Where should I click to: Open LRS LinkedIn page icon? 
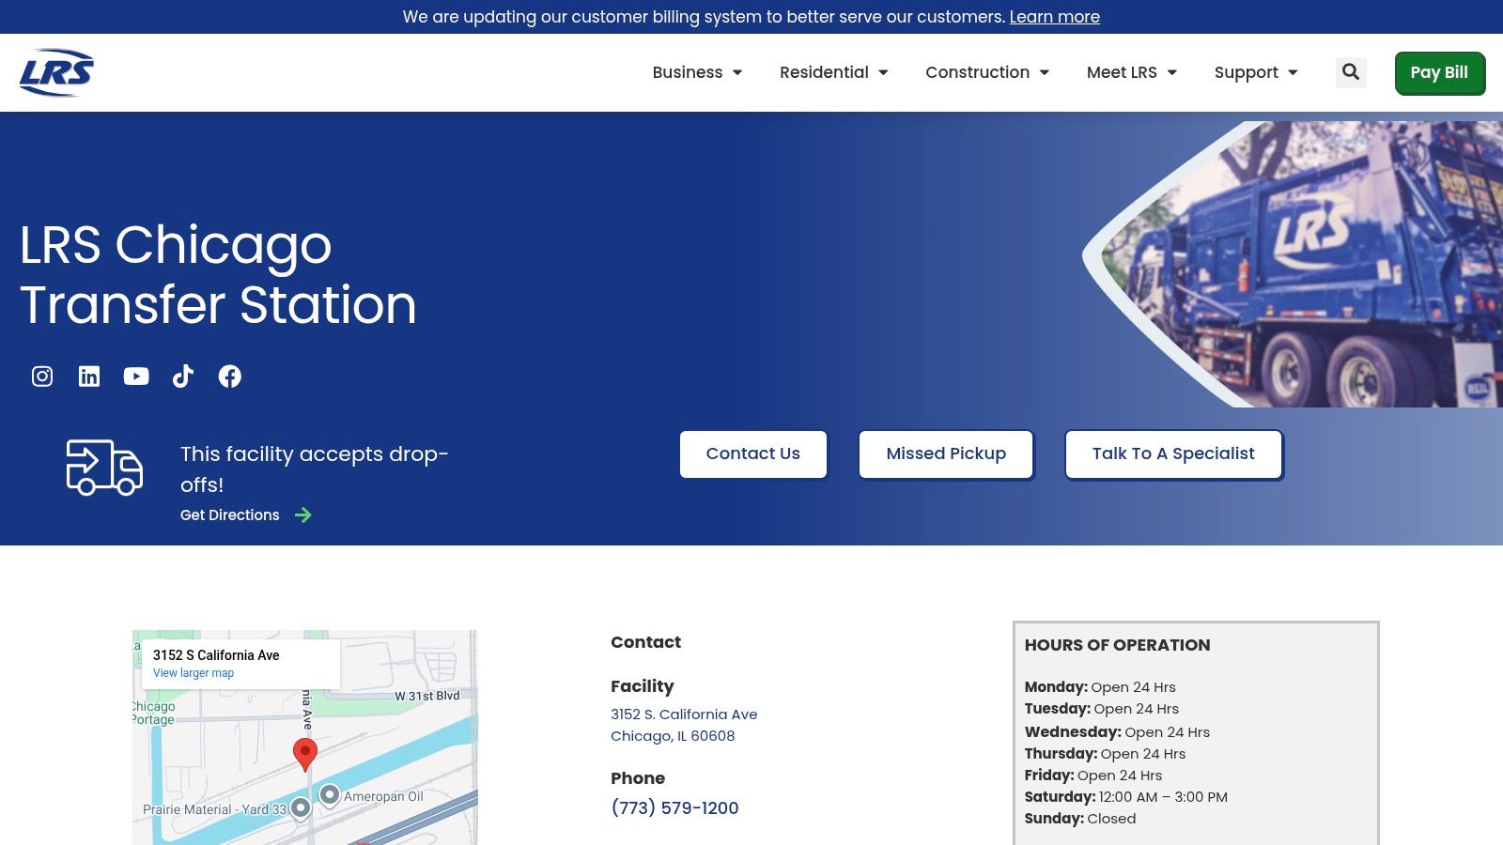pyautogui.click(x=89, y=376)
